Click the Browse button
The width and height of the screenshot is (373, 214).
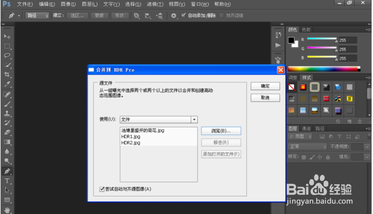click(x=221, y=131)
